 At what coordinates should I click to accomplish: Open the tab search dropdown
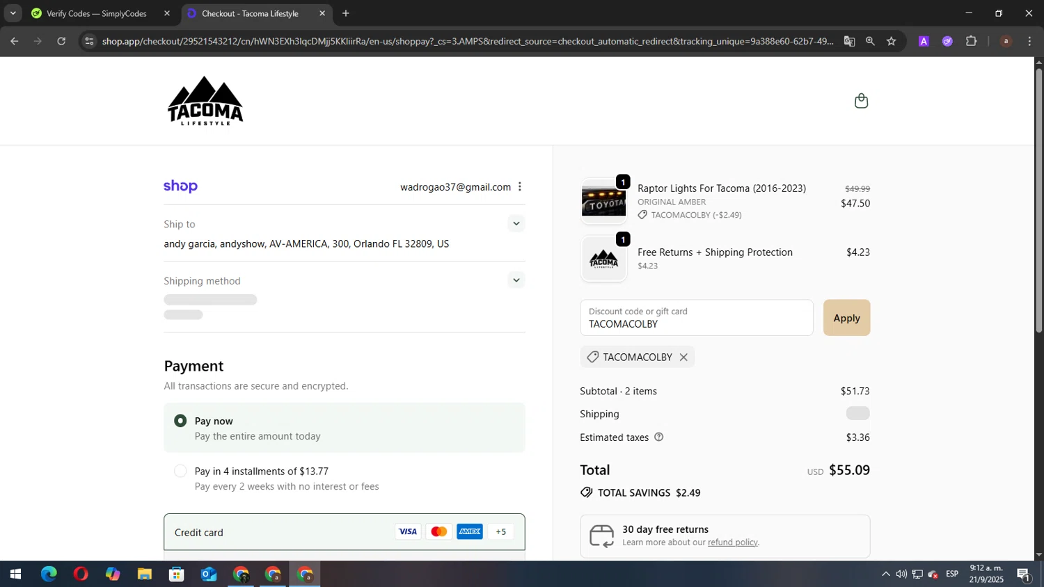(13, 13)
